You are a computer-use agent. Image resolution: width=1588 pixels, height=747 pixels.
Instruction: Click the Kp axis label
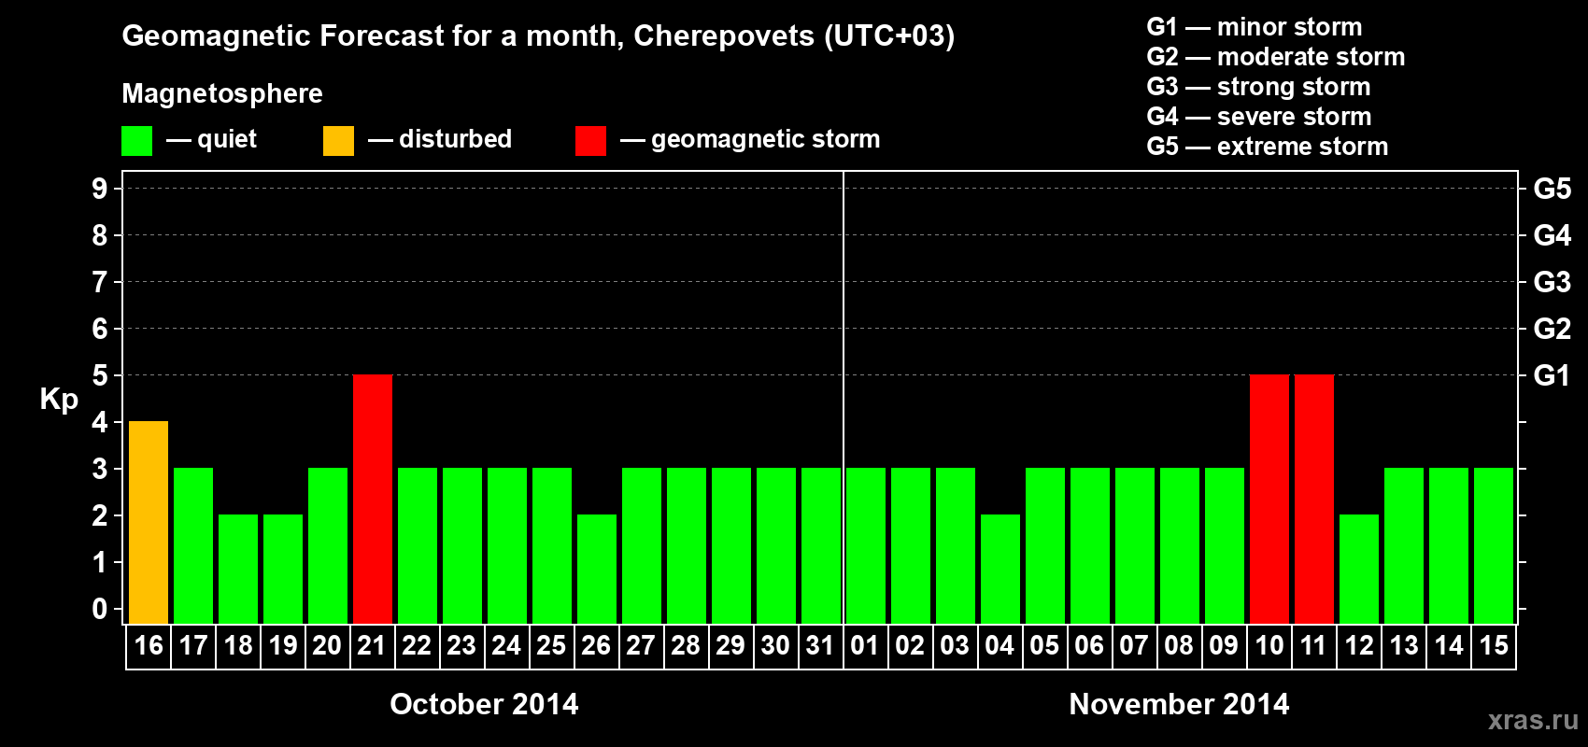pyautogui.click(x=59, y=399)
